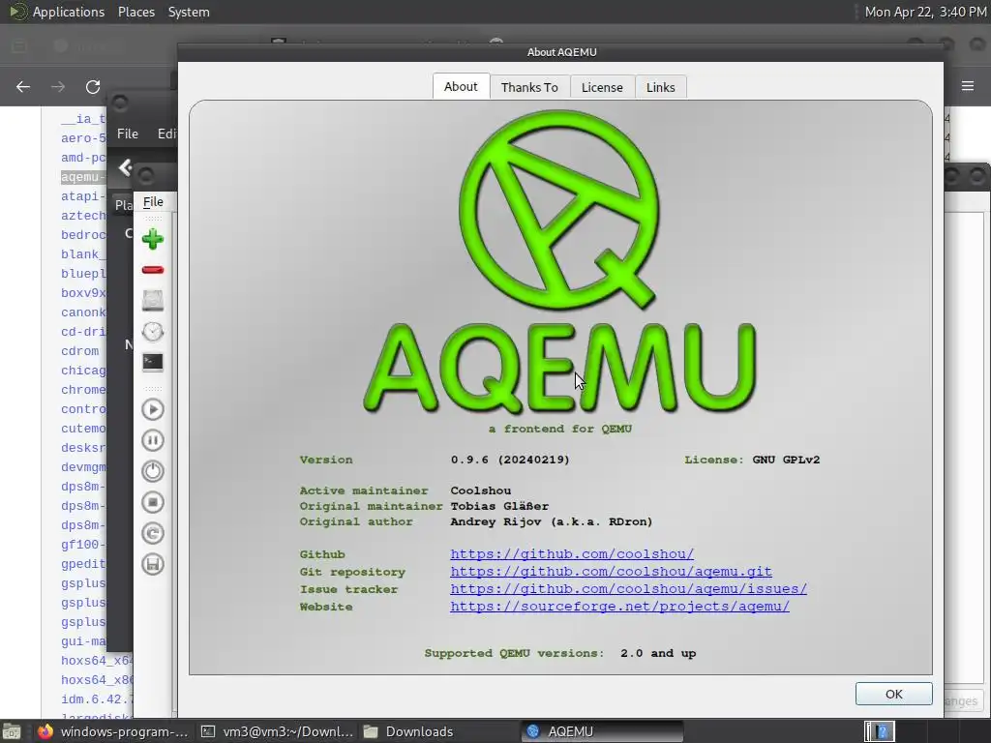Pause the virtual machine
The height and width of the screenshot is (743, 991).
(x=152, y=440)
